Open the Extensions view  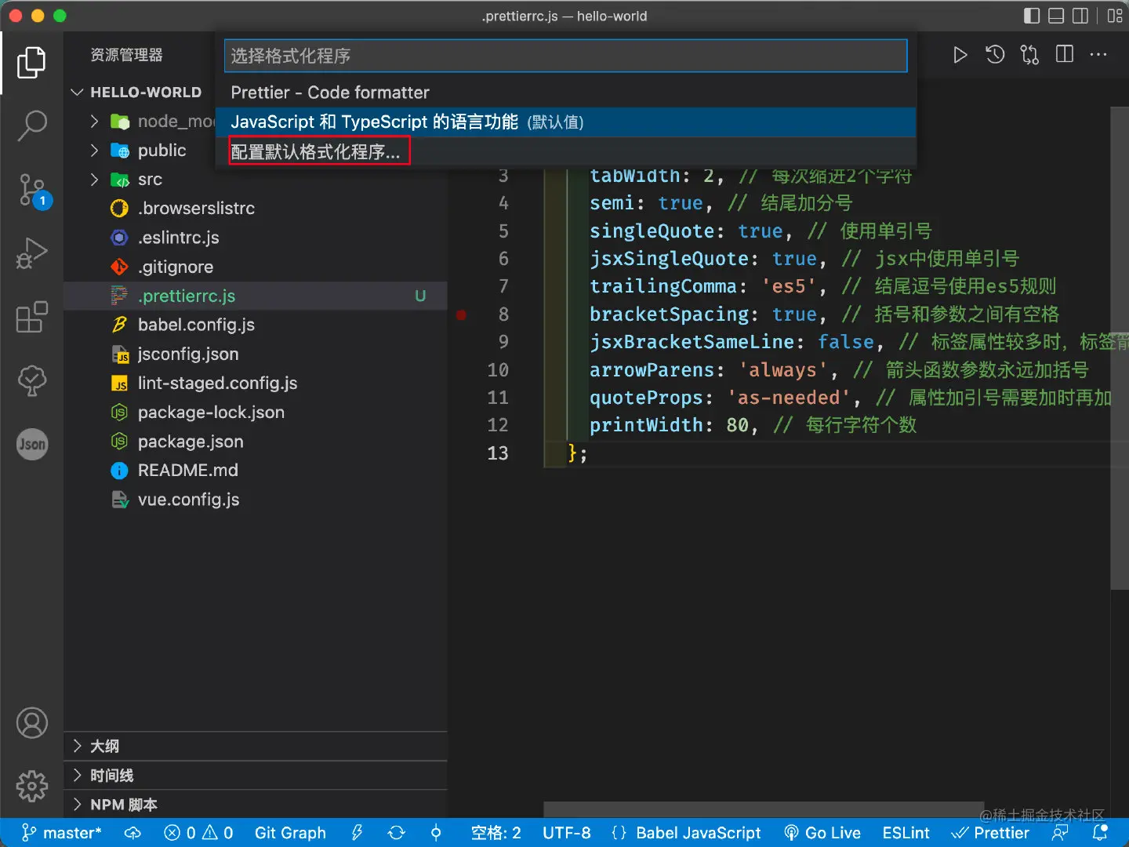[31, 317]
